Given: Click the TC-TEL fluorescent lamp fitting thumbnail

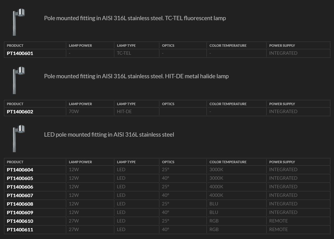Looking at the screenshot, I should (x=18, y=22).
